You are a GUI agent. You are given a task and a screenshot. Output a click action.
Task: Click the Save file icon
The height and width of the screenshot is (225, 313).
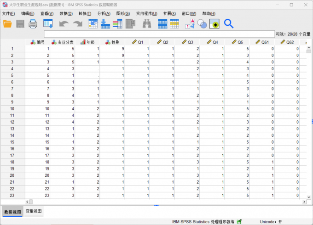coord(21,23)
